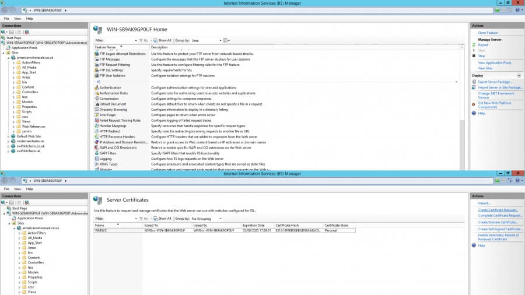Open File menu in Server Certificates window
Viewport: 525px width, 295px height.
tap(6, 189)
